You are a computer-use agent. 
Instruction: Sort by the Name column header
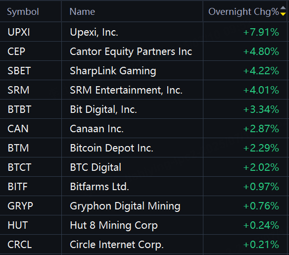tap(82, 12)
